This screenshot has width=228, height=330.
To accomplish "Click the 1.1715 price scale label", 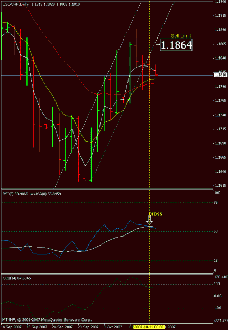I will click(x=221, y=129).
